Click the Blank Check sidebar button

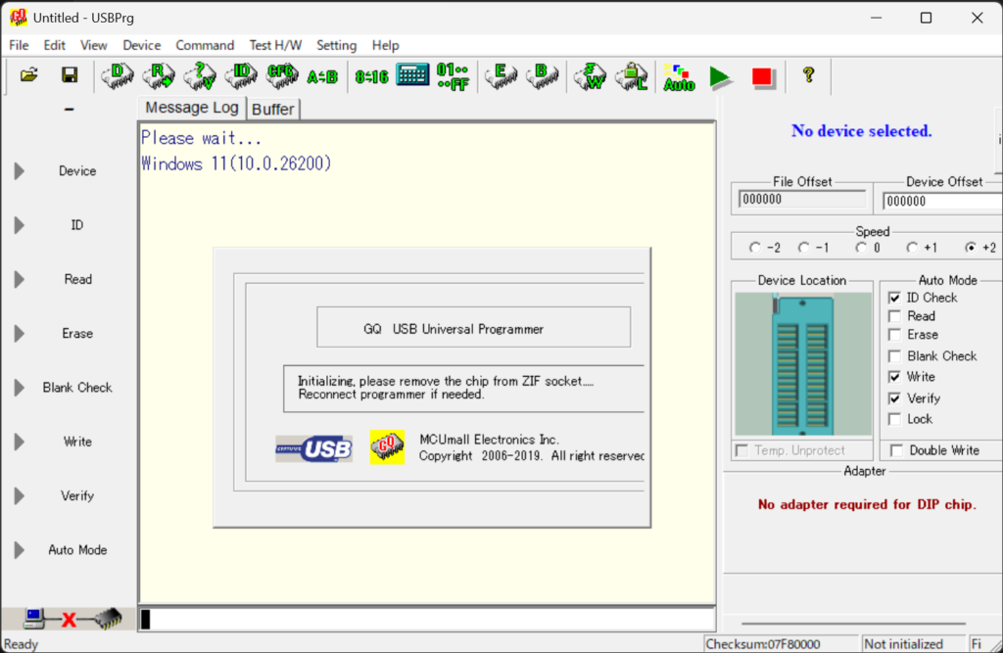[77, 388]
